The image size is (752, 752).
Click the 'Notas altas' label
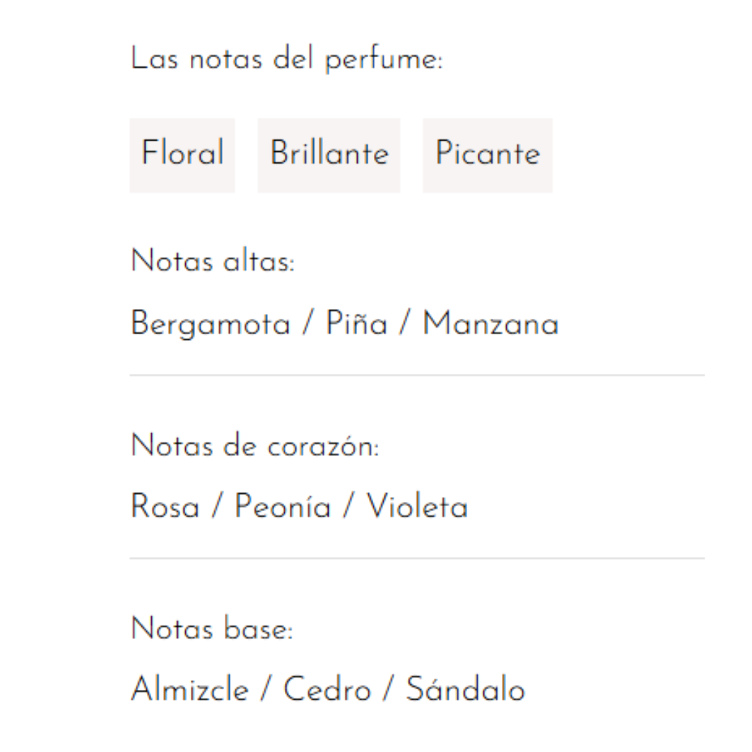click(x=212, y=263)
